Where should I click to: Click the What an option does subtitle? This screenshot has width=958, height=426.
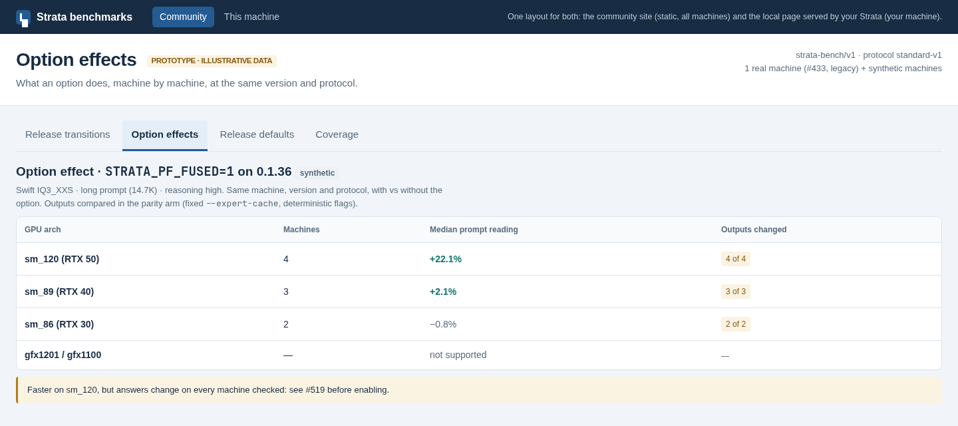tap(187, 83)
